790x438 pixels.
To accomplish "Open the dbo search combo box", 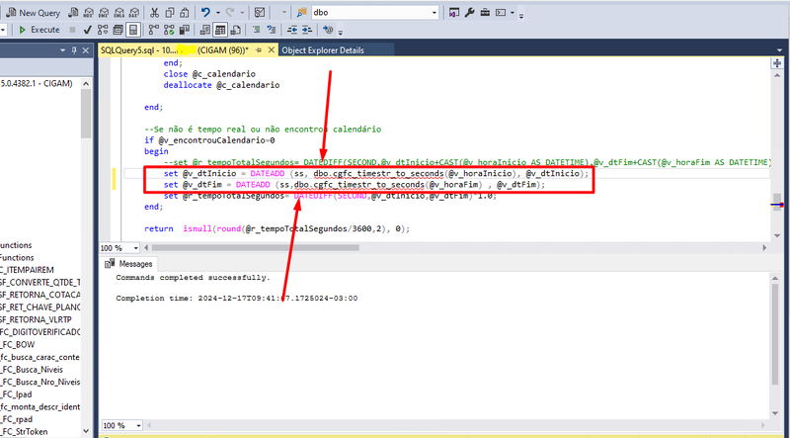I will [x=375, y=13].
